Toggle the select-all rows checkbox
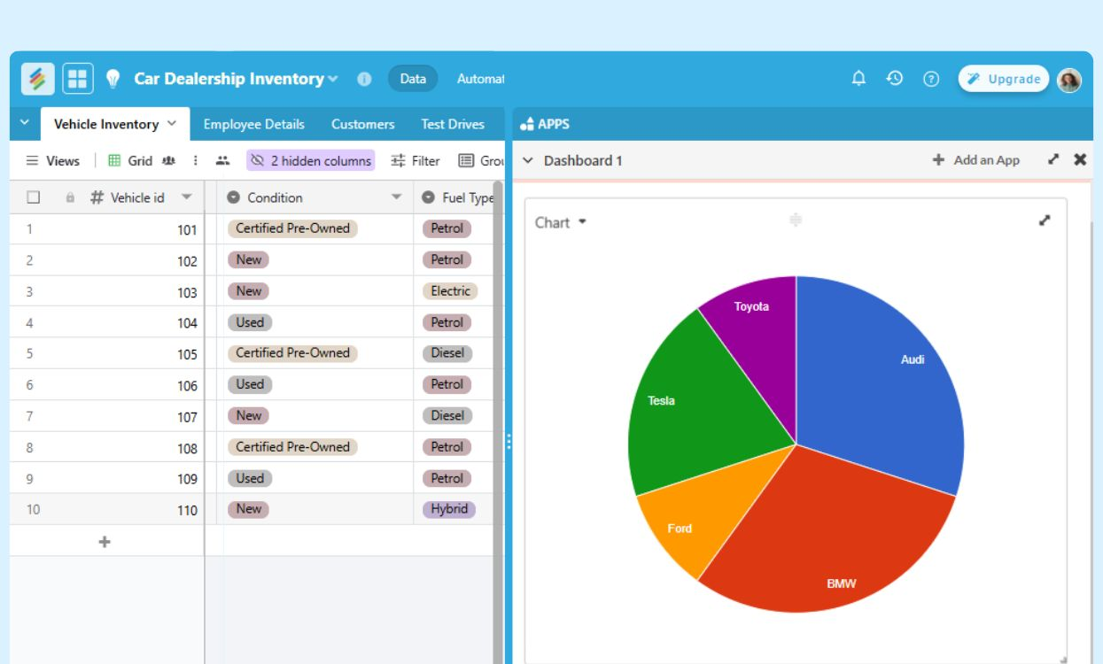1103x664 pixels. (34, 197)
